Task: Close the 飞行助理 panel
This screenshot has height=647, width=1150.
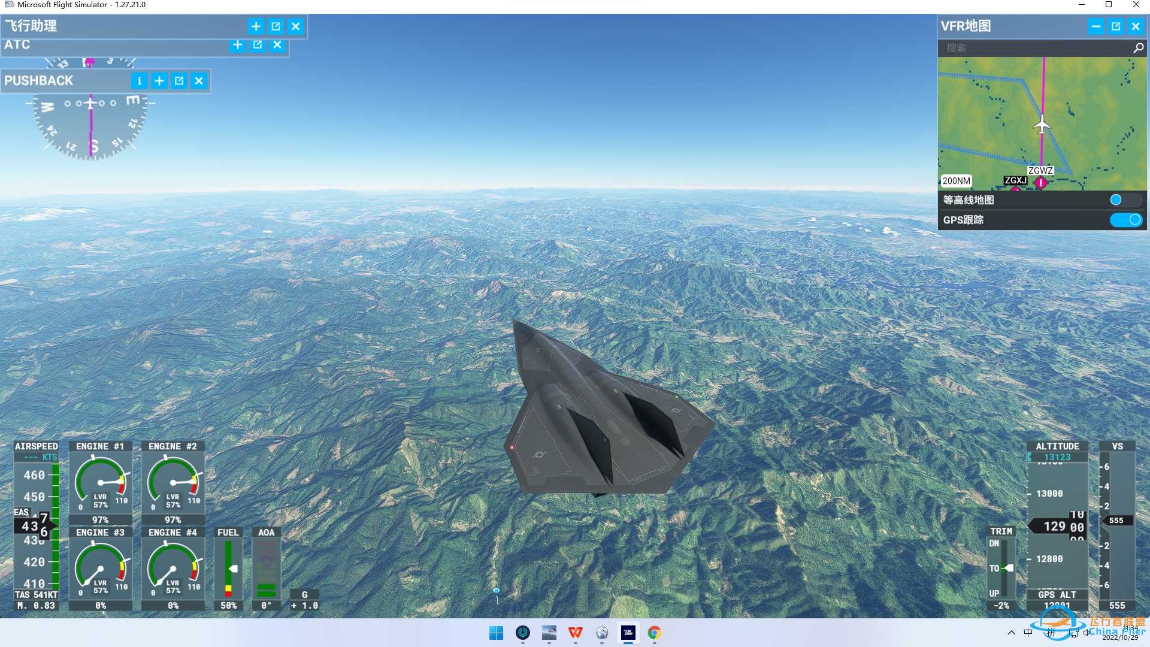Action: coord(296,26)
